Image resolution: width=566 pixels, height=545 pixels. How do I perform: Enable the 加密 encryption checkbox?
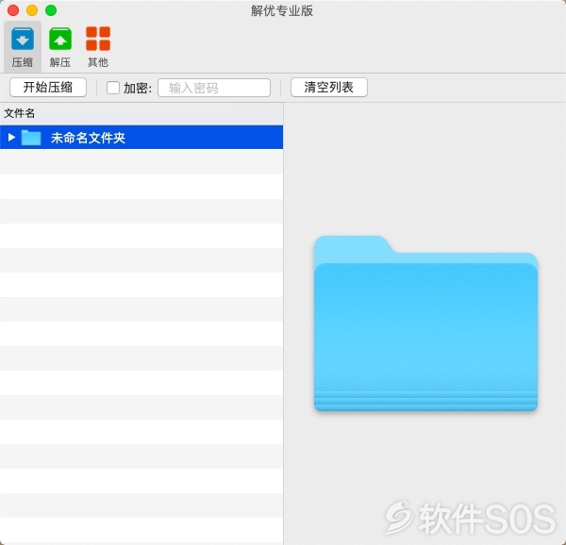coord(113,88)
